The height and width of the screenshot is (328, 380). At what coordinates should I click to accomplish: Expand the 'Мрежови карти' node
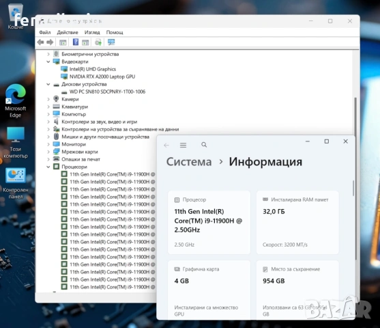tap(48, 152)
